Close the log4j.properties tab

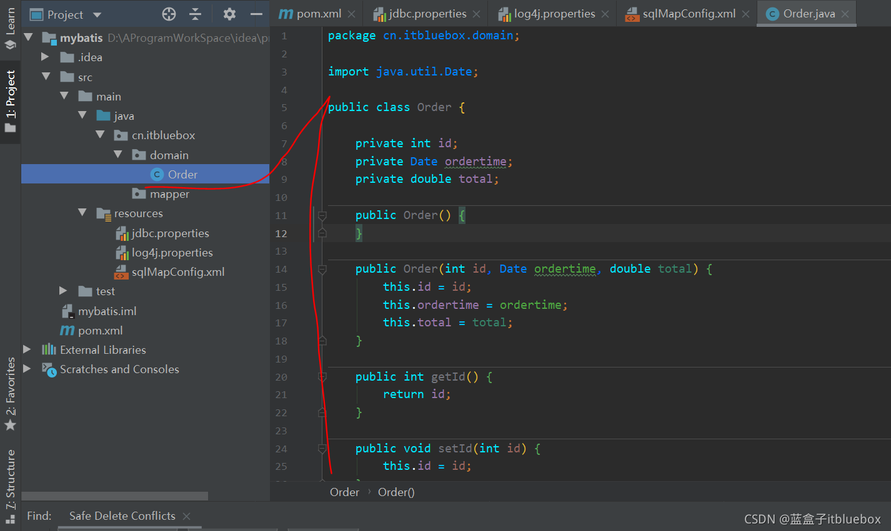tap(605, 14)
